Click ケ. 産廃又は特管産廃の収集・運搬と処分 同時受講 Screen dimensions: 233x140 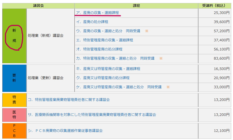point(119,87)
